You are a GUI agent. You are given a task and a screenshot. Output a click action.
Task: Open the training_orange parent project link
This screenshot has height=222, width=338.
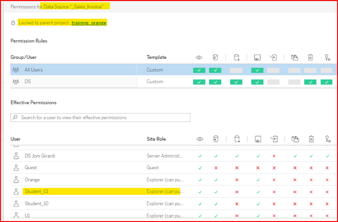(x=89, y=22)
